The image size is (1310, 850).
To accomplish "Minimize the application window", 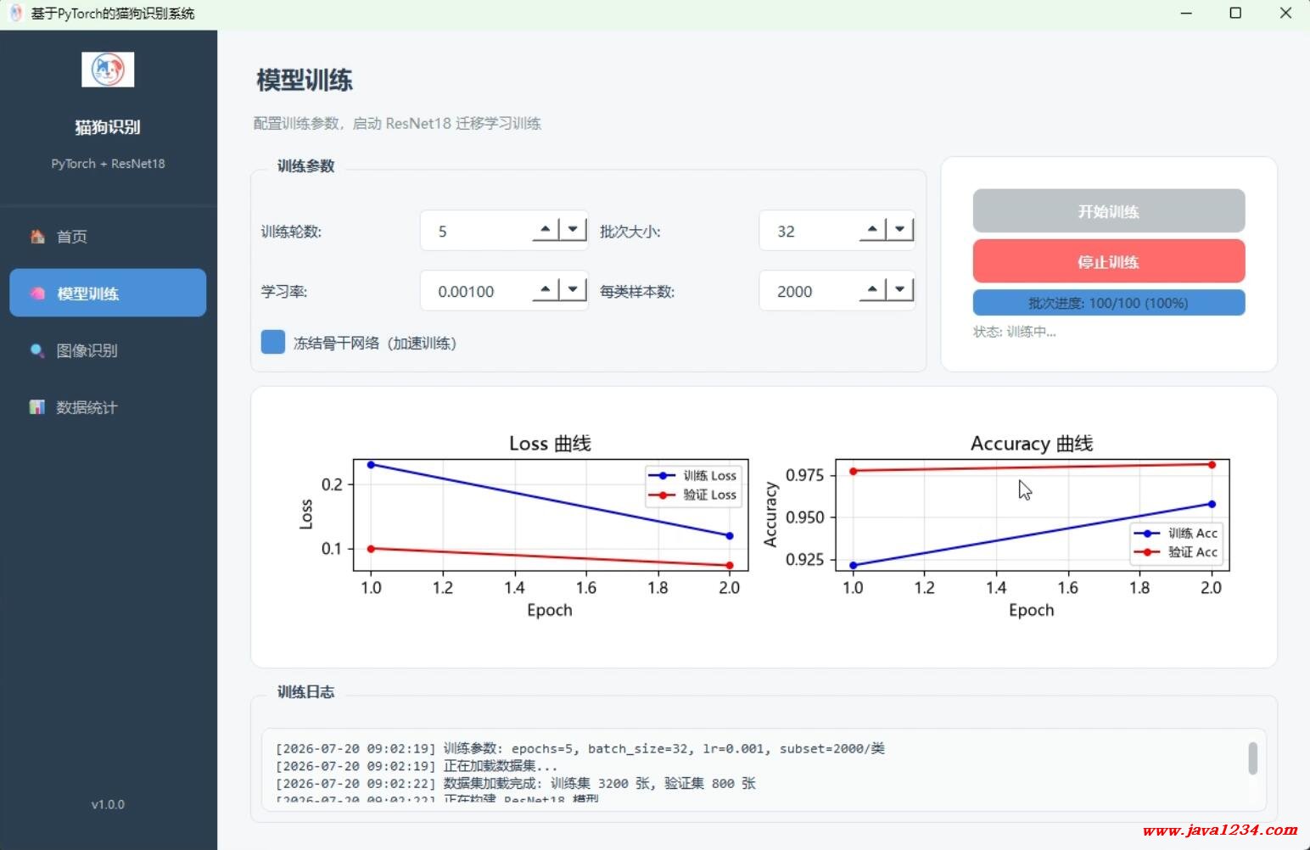I will click(1186, 14).
